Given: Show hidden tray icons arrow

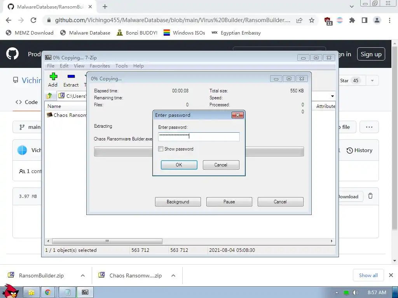Looking at the screenshot, I should pos(337,293).
